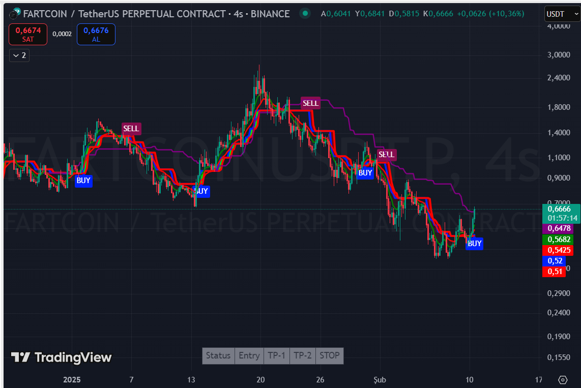Click the red 0,51 price label
Viewport: 581px width, 388px height.
(x=555, y=272)
